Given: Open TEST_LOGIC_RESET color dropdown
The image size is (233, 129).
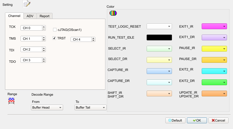Looking at the screenshot, I should 159,26.
